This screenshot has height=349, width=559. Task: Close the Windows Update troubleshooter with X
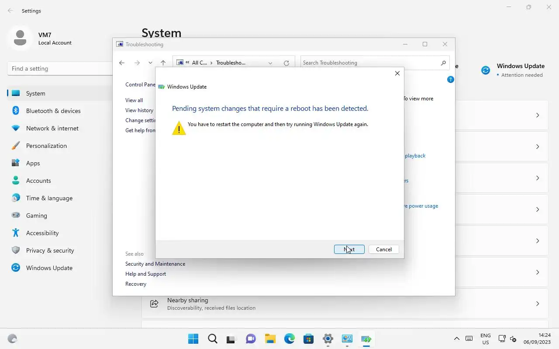tap(397, 73)
